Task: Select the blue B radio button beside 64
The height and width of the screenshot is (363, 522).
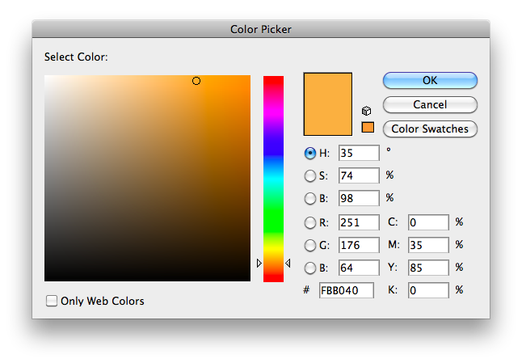Action: (x=310, y=268)
